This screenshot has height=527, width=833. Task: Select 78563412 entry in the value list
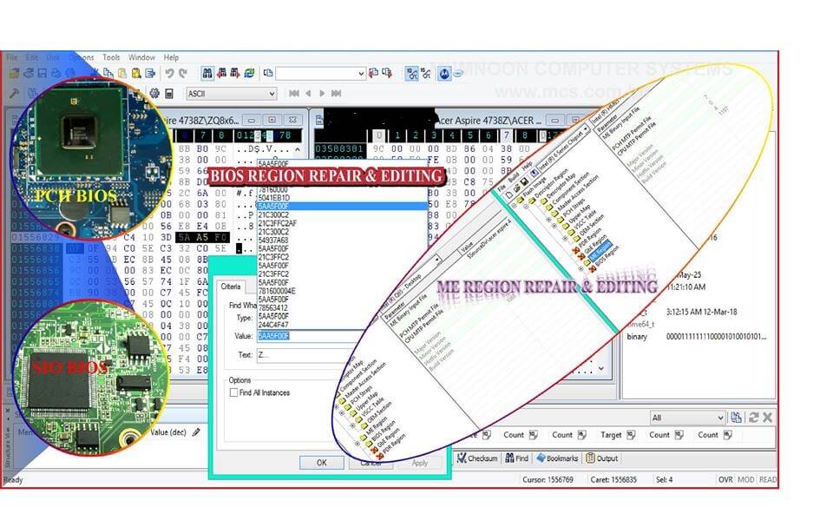click(273, 308)
